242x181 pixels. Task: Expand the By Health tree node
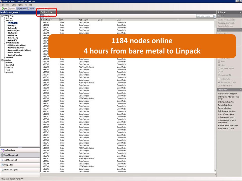5,58
